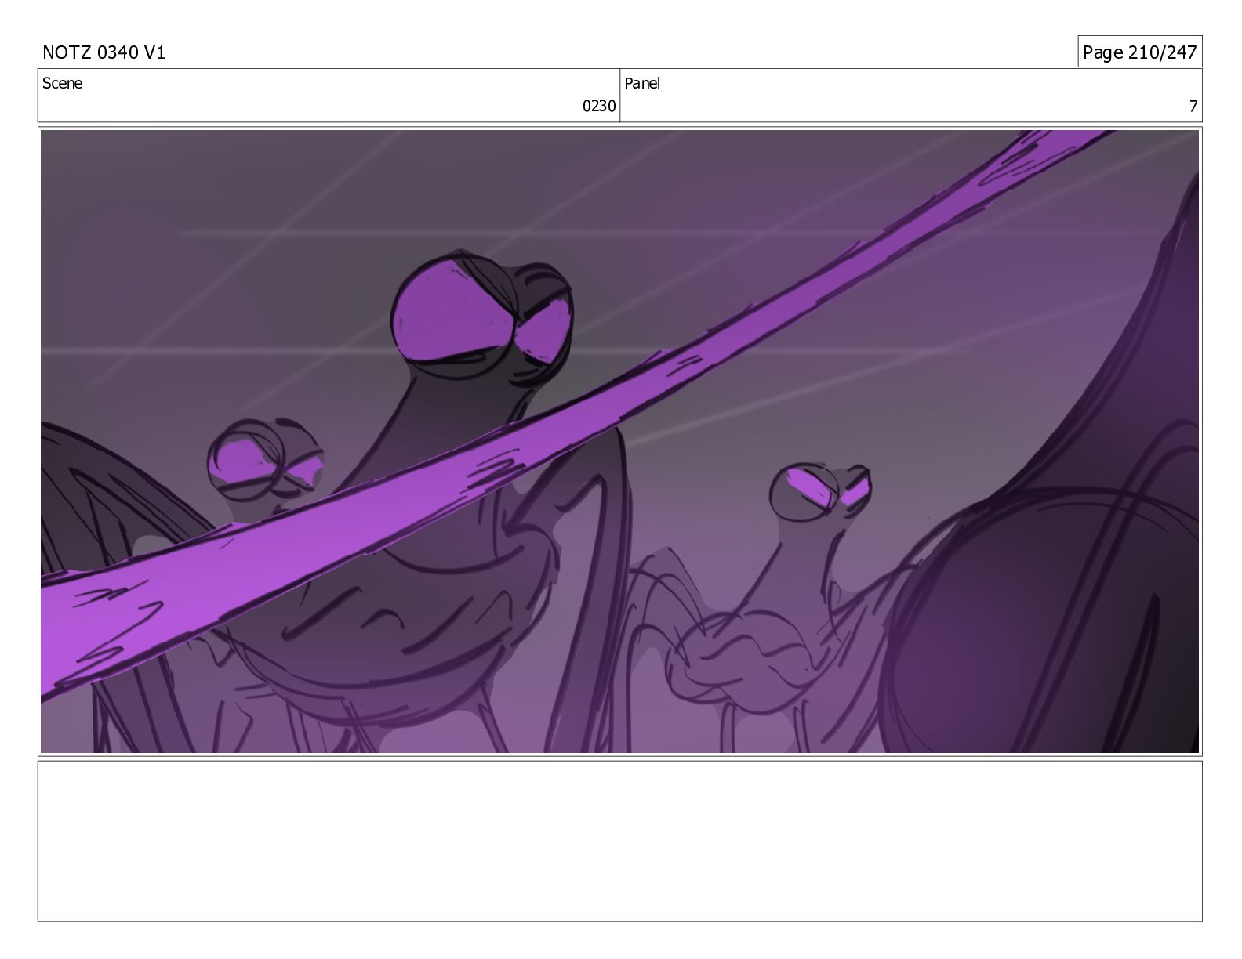Click the panel number '7'
Viewport: 1242px width, 959px height.
1193,107
